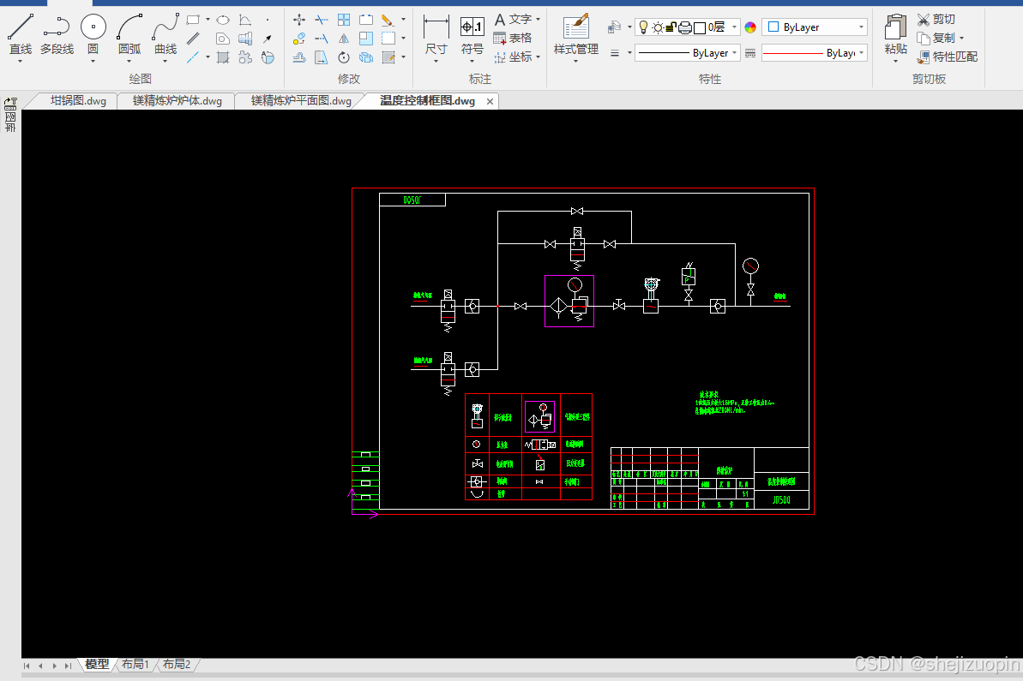This screenshot has height=681, width=1023.
Task: Expand the 复制 copy dropdown arrow
Action: [x=961, y=39]
